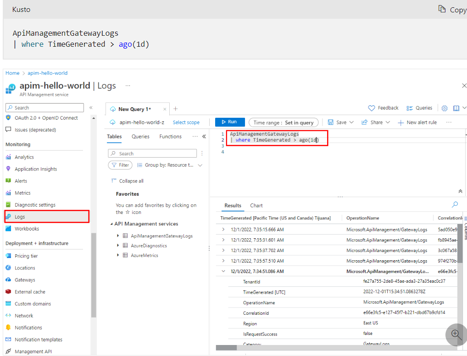Collapse API Management services group
Image resolution: width=467 pixels, height=356 pixels.
(x=111, y=224)
